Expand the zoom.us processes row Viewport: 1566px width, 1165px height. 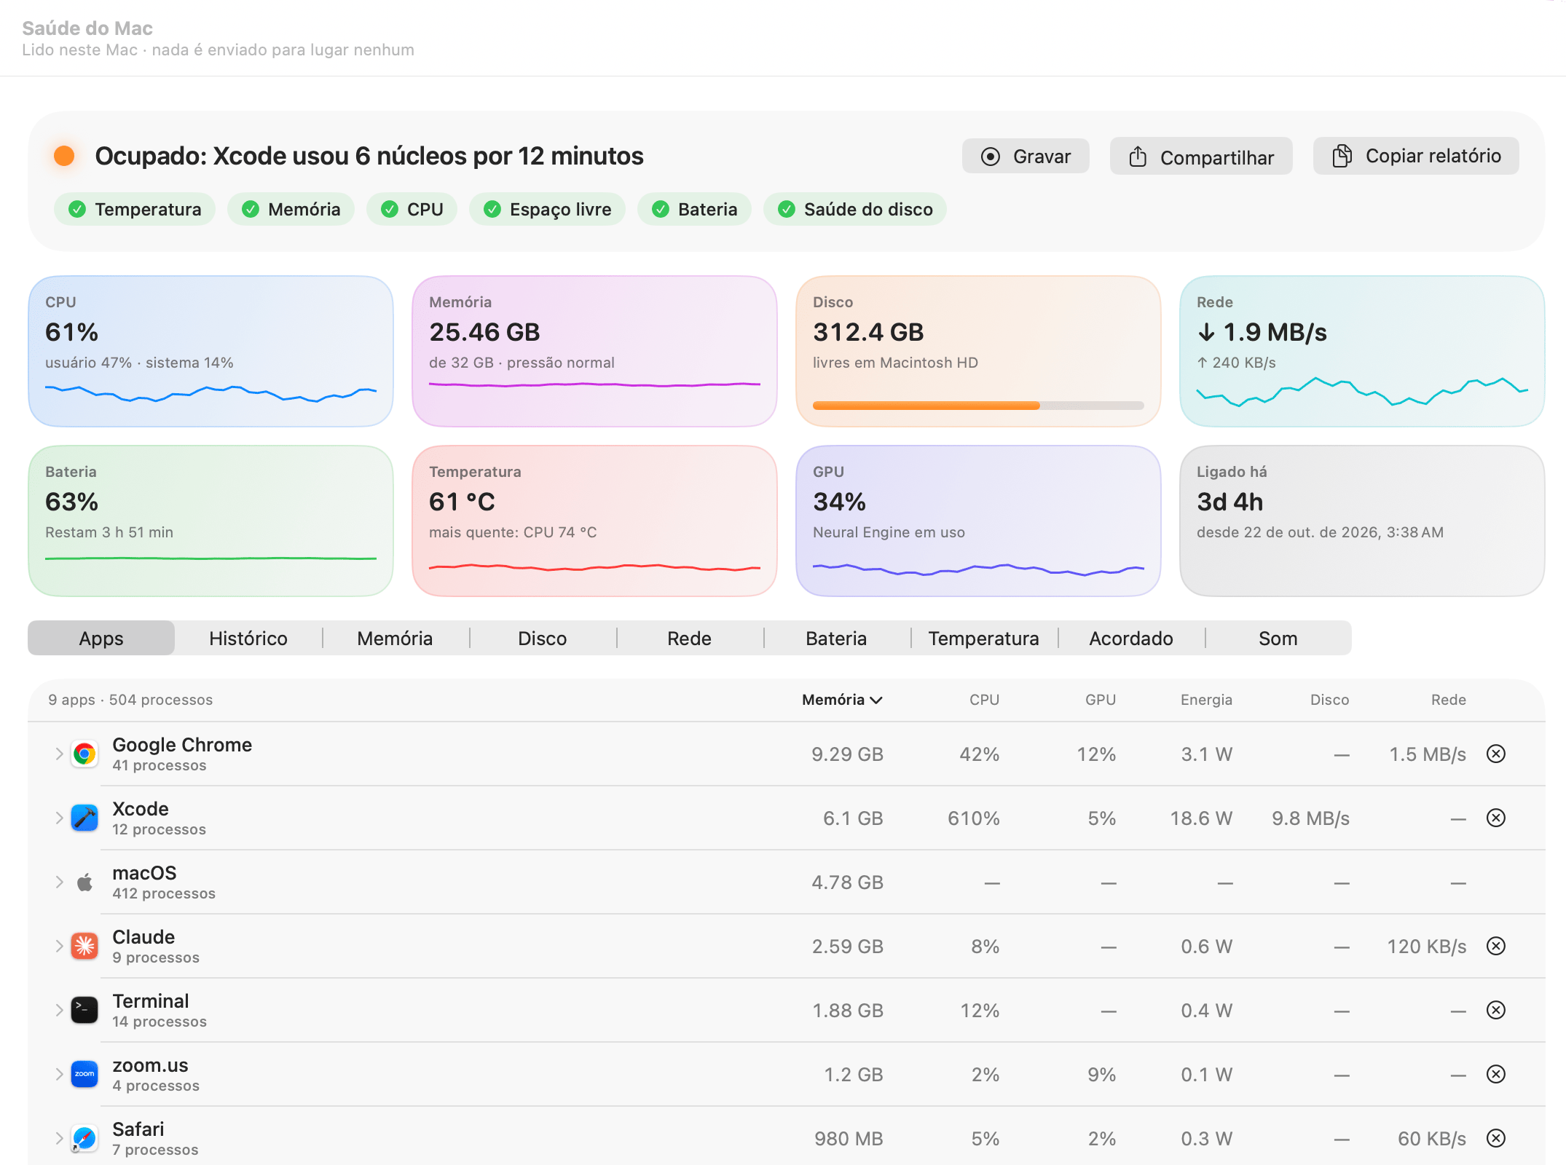tap(59, 1075)
